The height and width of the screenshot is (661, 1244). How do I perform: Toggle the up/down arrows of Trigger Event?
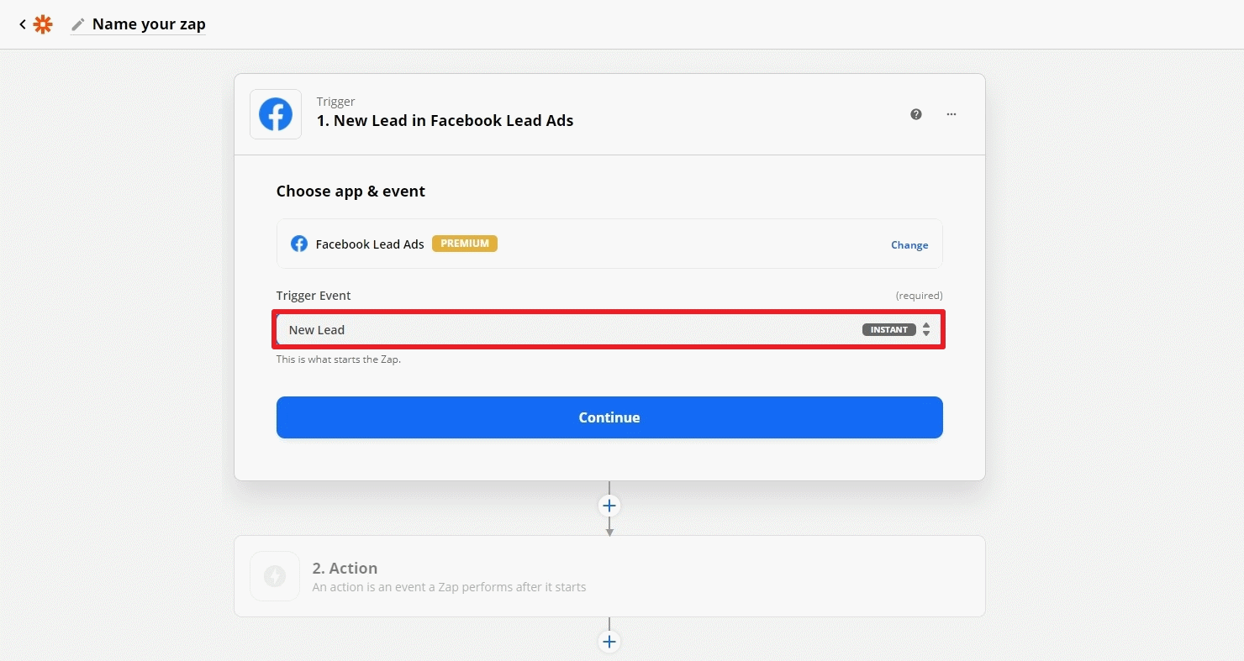[926, 329]
